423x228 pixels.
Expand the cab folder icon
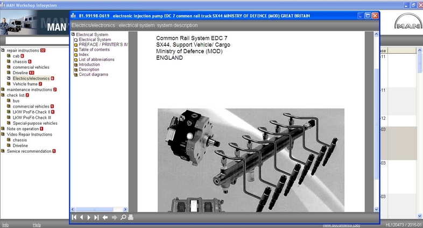click(9, 56)
